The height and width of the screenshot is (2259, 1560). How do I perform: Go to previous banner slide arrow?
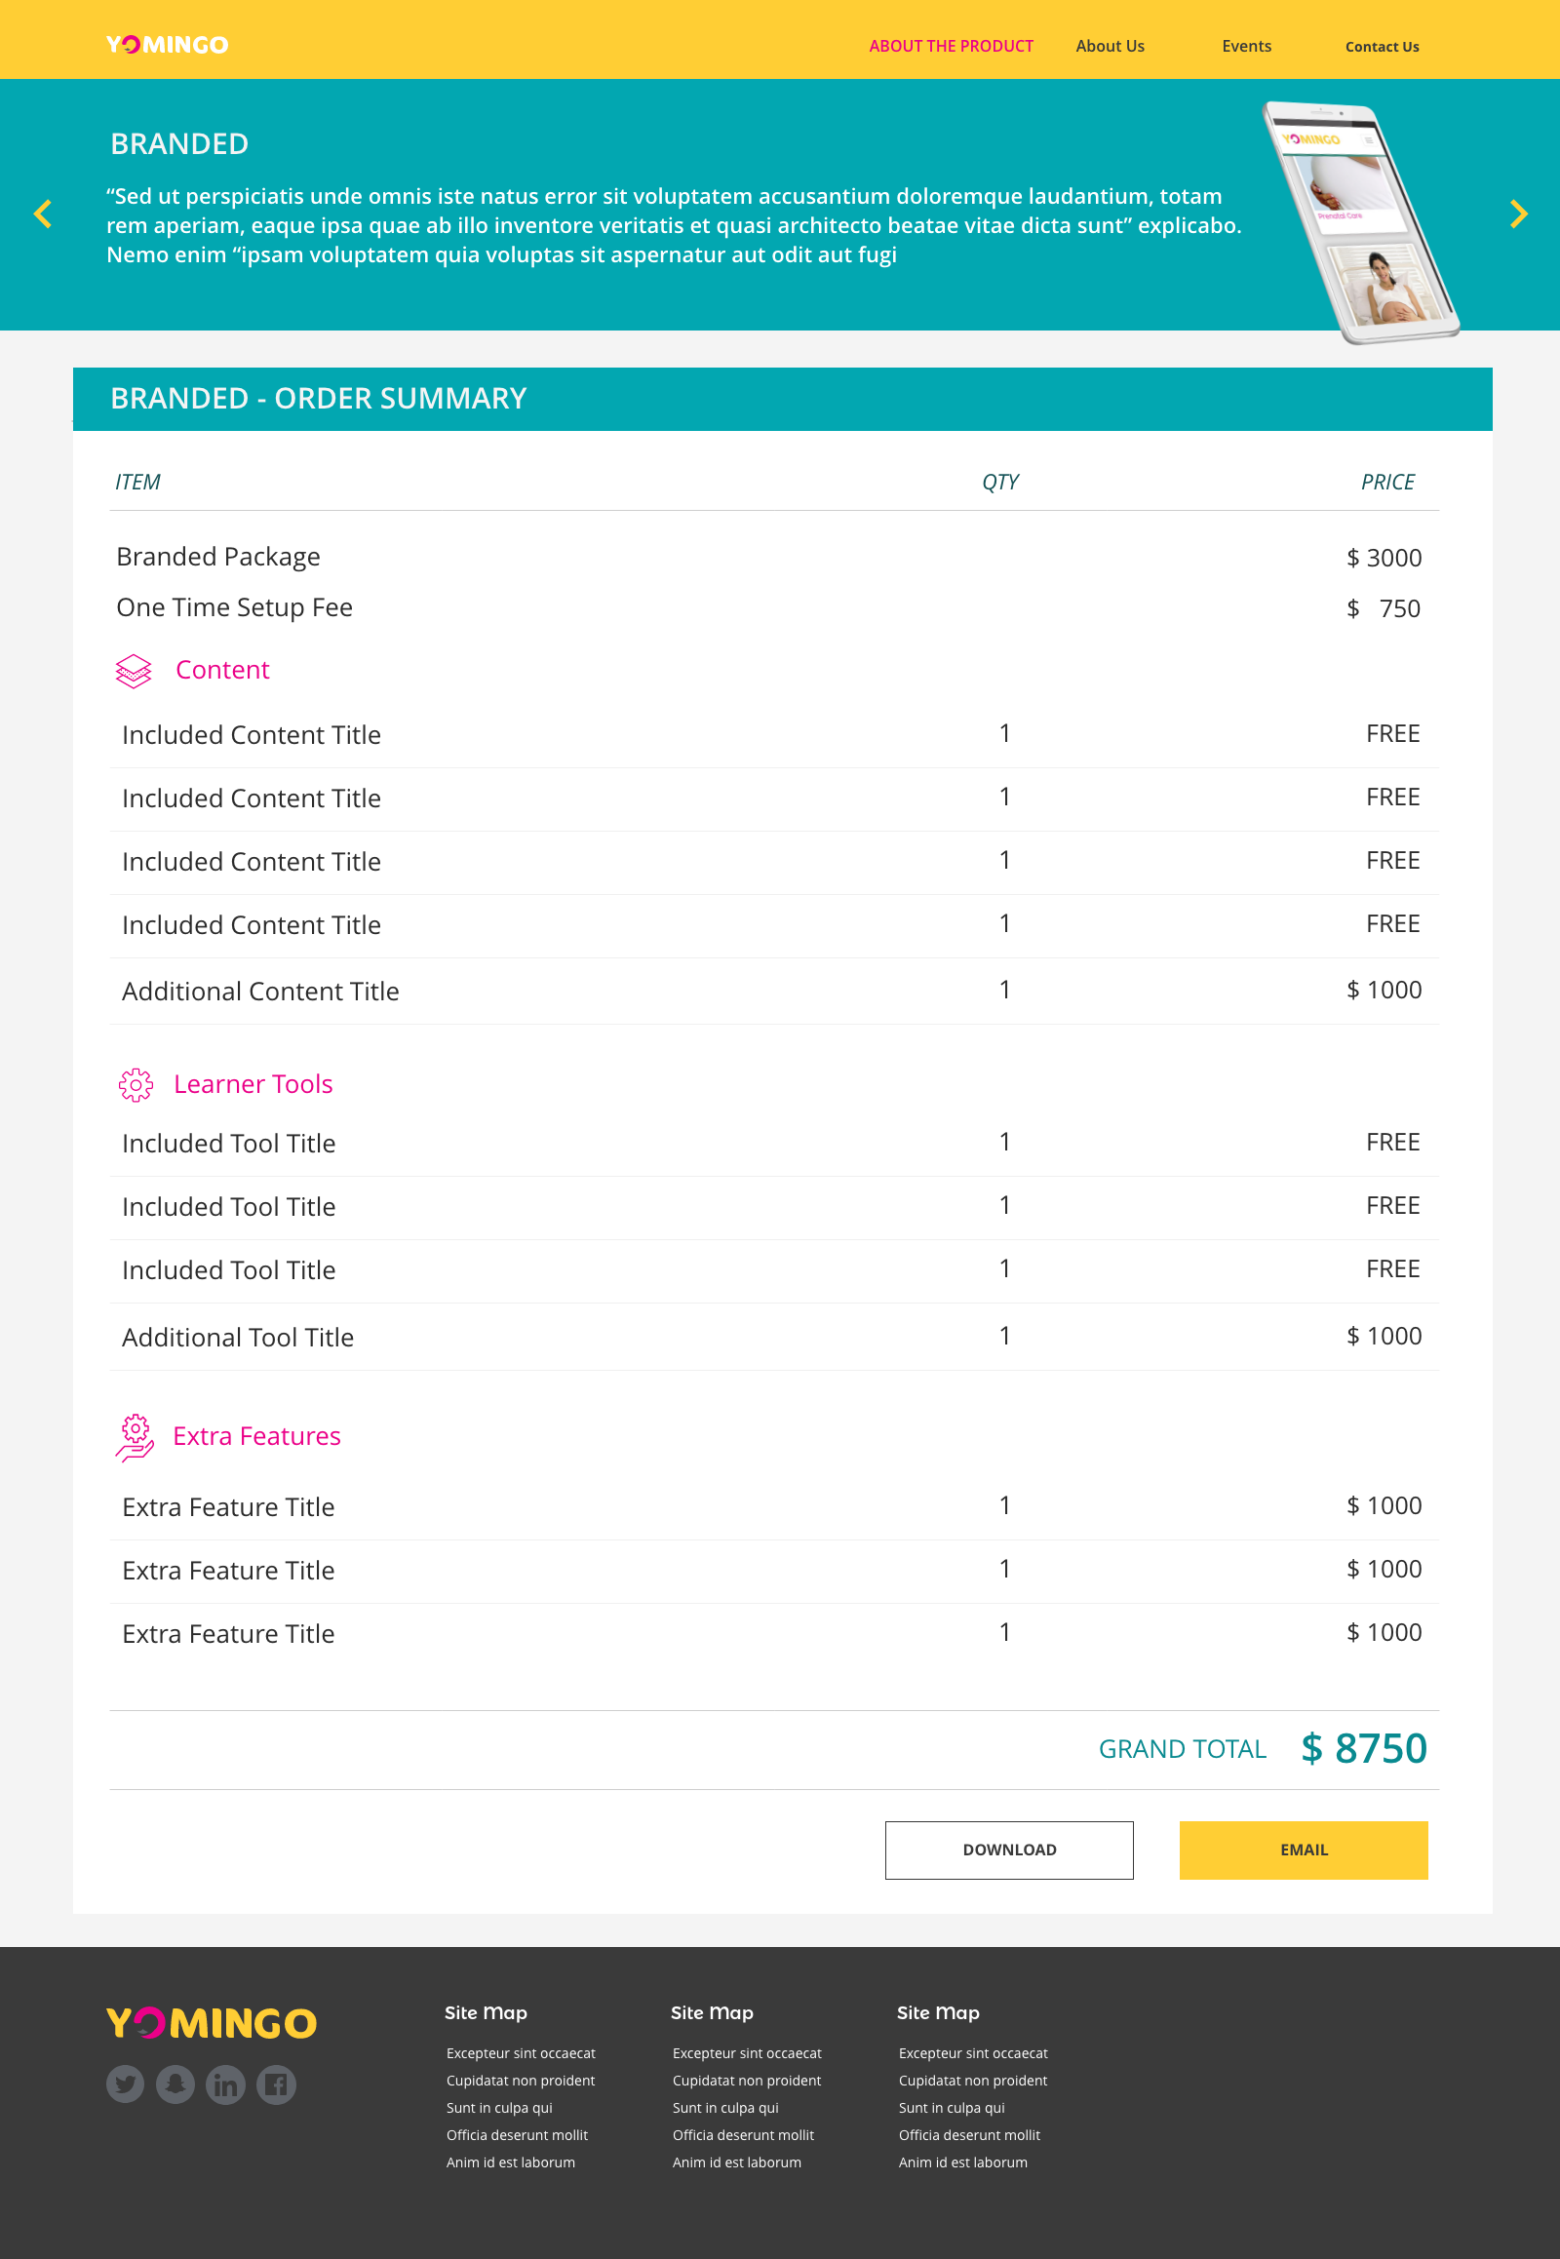[x=42, y=214]
